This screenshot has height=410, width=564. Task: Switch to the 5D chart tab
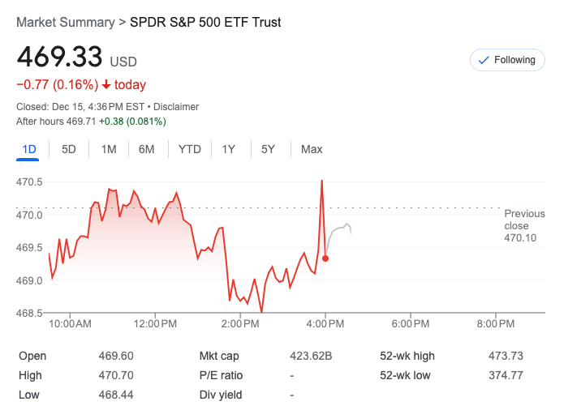point(69,149)
